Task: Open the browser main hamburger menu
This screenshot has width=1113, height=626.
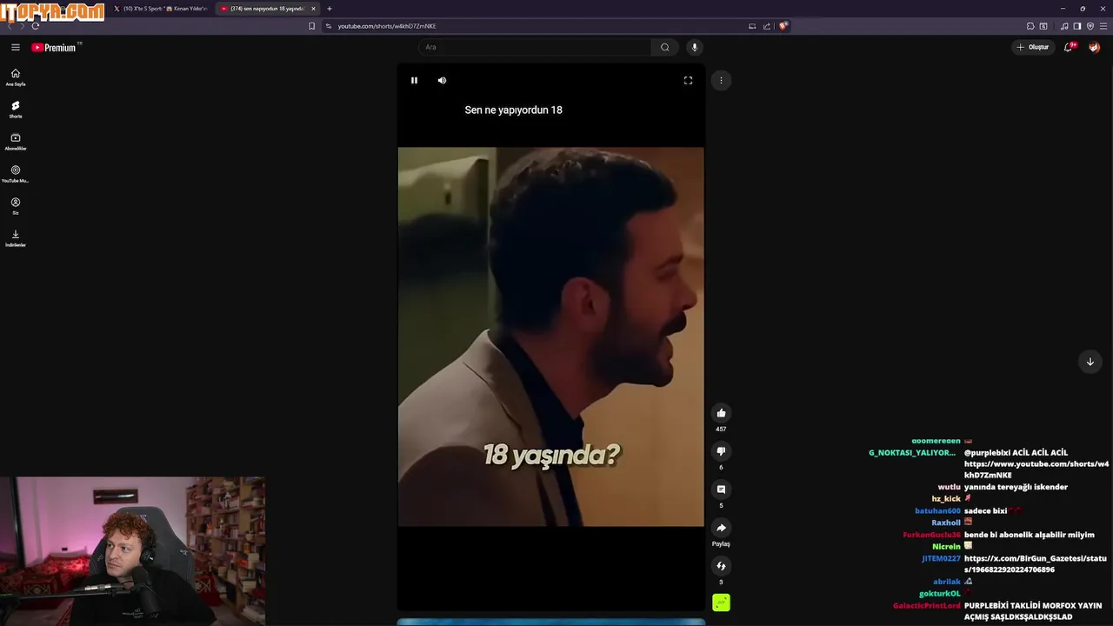Action: (1103, 26)
